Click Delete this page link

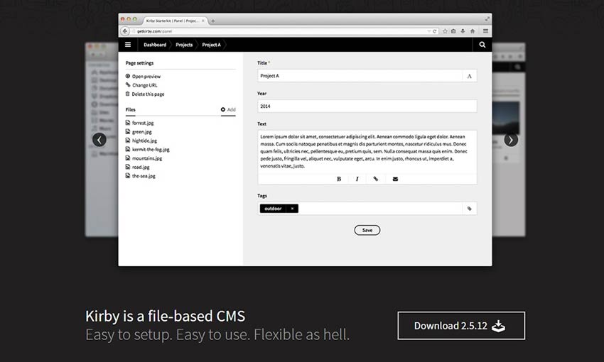(148, 94)
